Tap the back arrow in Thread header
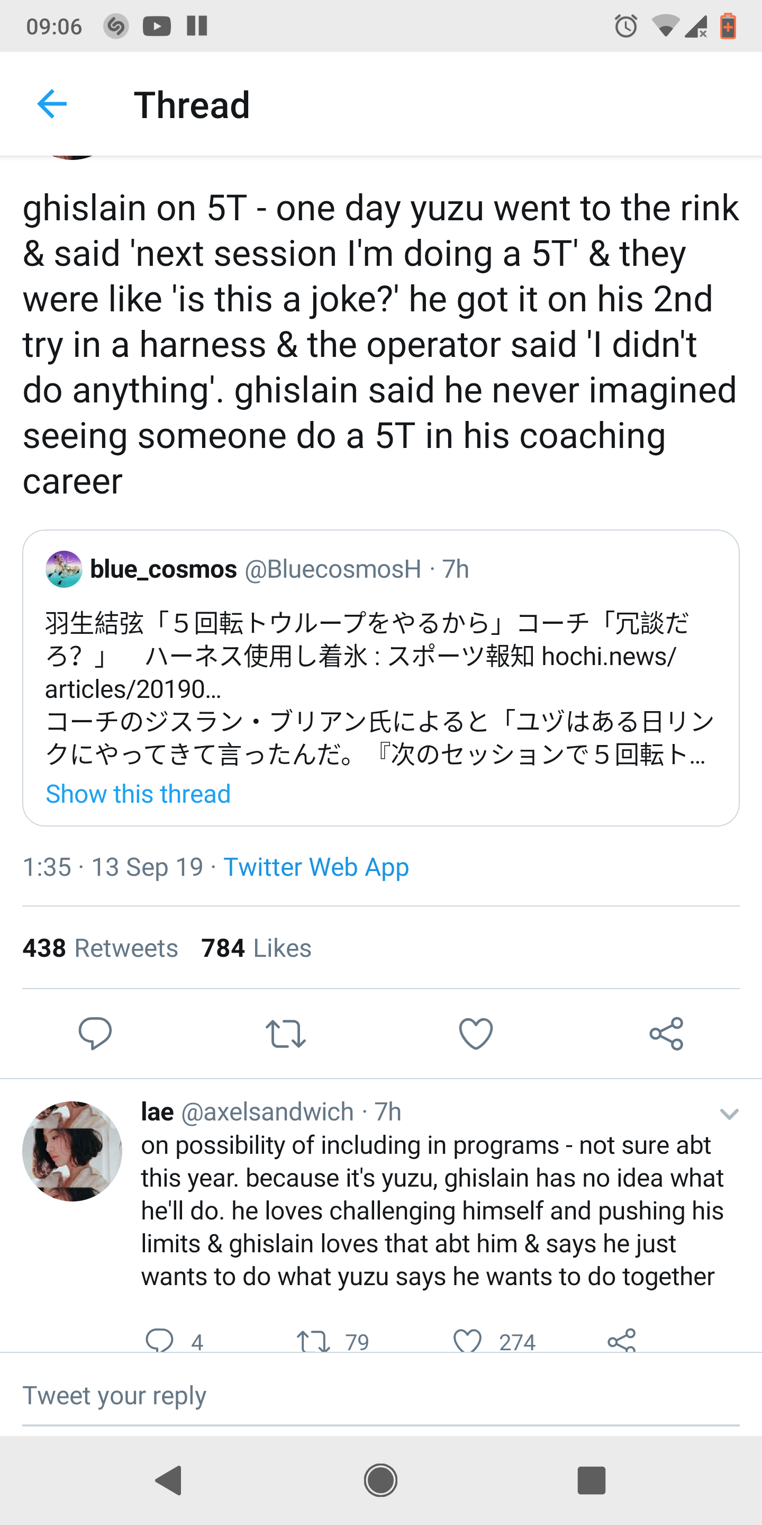The height and width of the screenshot is (1525, 762). pos(52,104)
